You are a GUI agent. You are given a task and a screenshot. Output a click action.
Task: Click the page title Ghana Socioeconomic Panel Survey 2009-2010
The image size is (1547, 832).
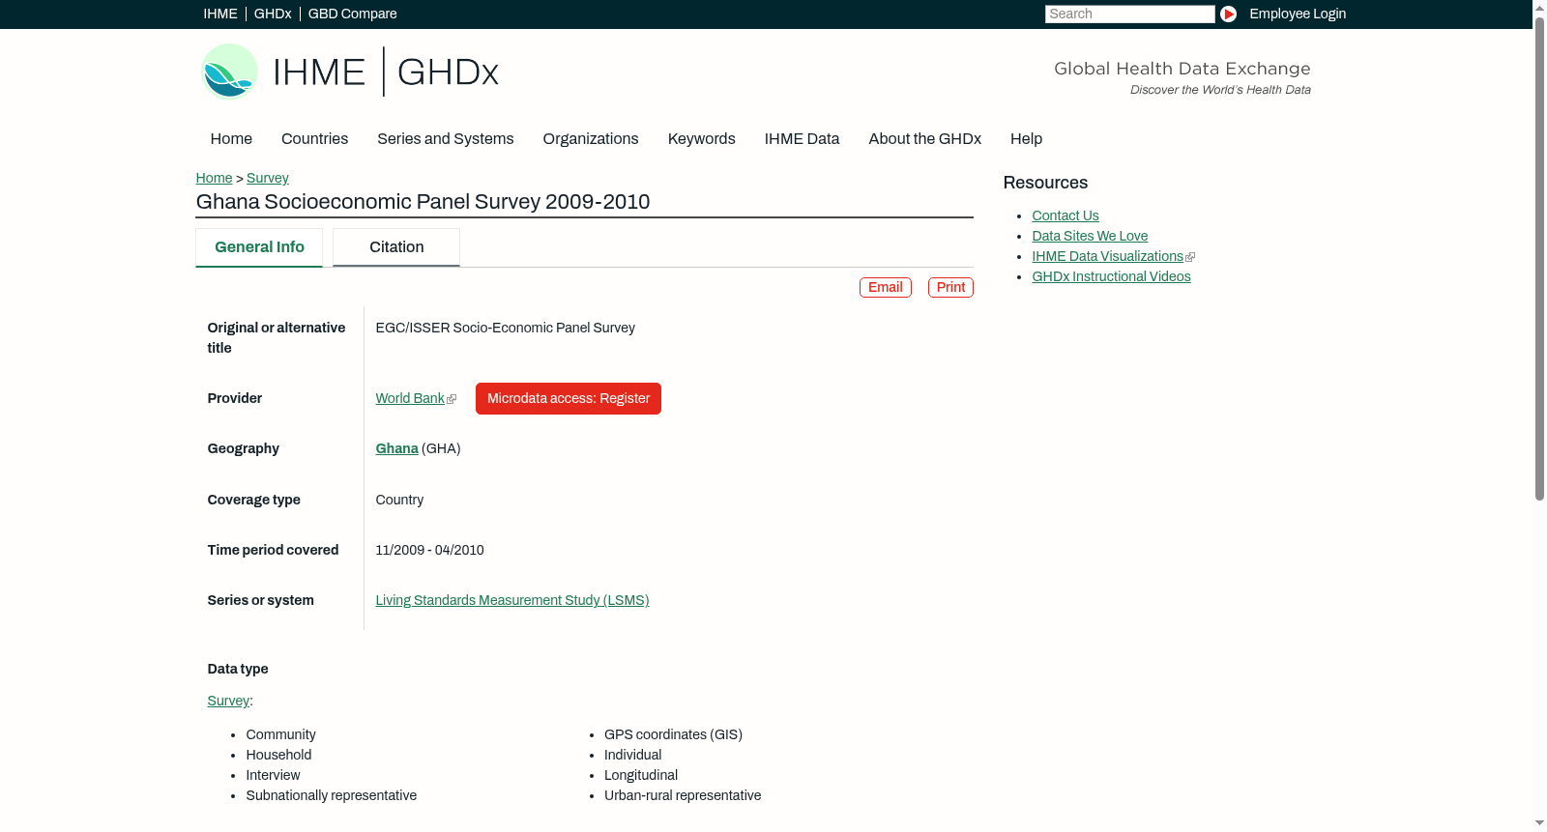(x=423, y=202)
